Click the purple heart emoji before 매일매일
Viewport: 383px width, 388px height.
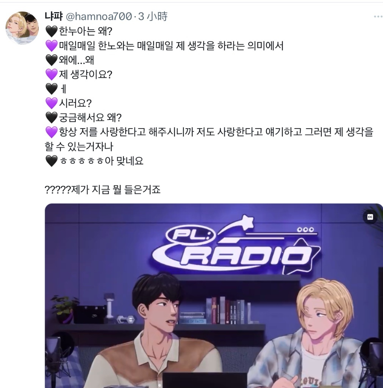tap(52, 46)
